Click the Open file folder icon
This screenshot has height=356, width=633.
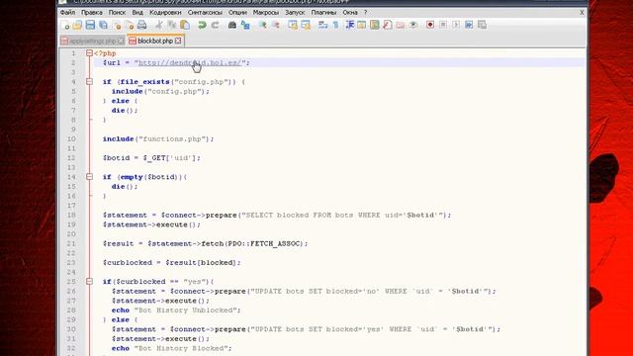tap(77, 25)
